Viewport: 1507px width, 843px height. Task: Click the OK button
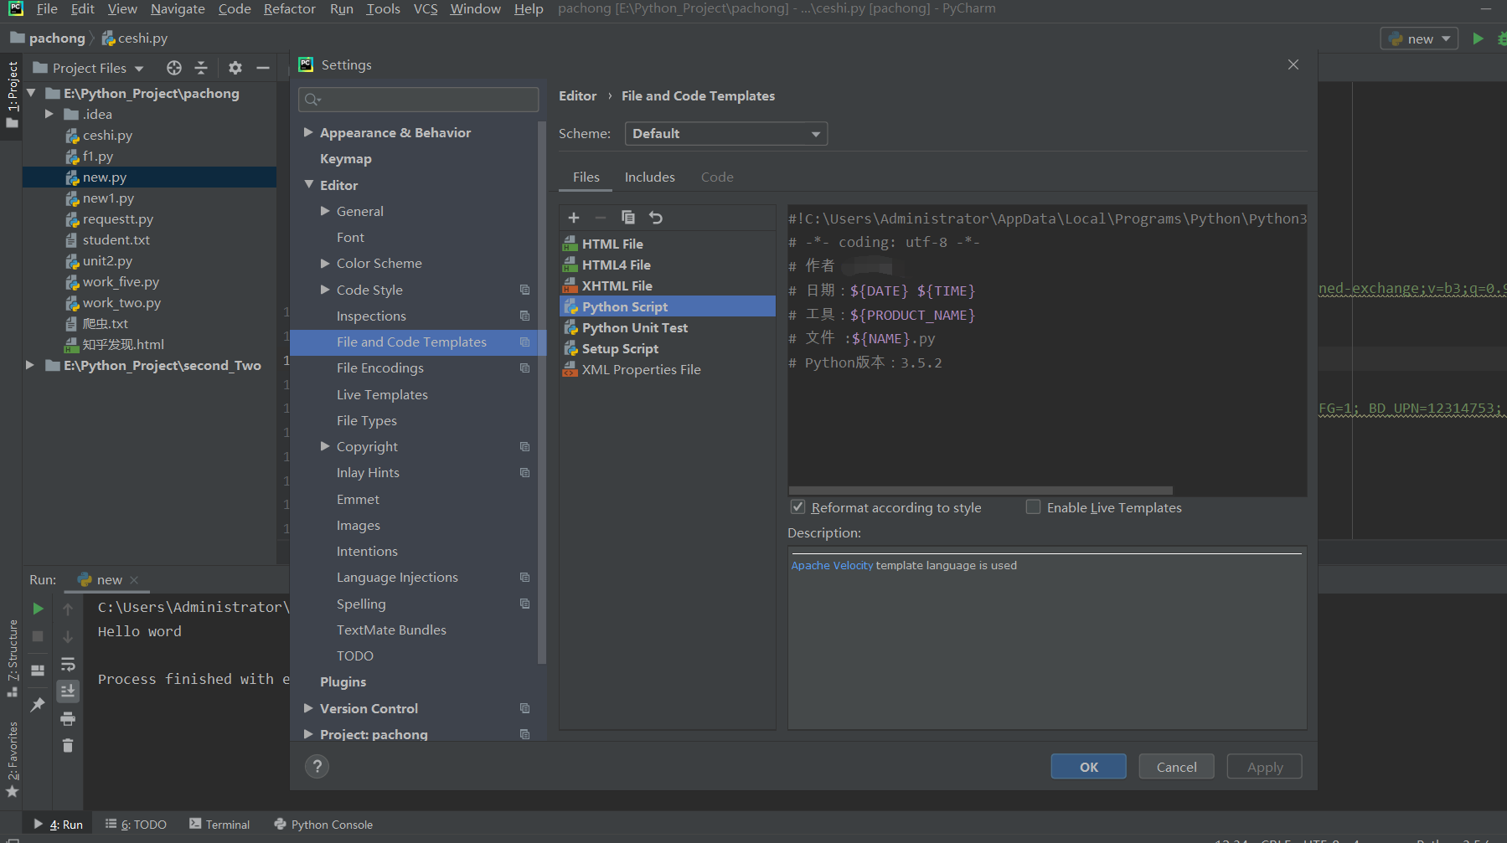click(x=1089, y=767)
